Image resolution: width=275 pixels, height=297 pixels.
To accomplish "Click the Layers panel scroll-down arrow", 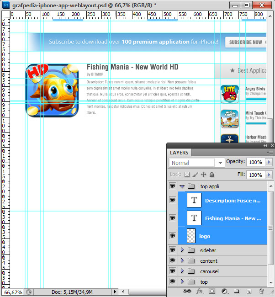I will 270,282.
